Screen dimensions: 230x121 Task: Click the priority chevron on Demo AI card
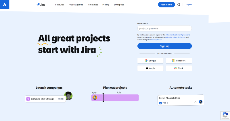pos(195,102)
